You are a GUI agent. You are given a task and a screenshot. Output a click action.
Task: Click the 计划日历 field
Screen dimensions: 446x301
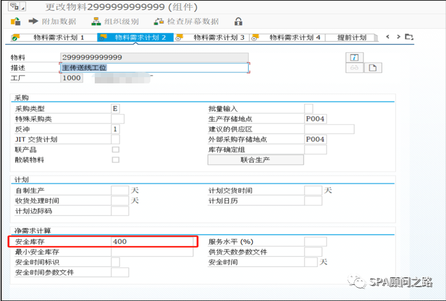point(313,201)
